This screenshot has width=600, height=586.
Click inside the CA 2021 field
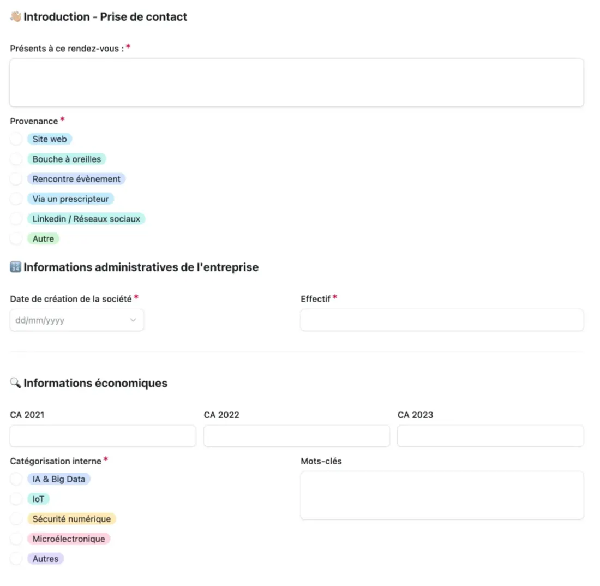pyautogui.click(x=103, y=435)
